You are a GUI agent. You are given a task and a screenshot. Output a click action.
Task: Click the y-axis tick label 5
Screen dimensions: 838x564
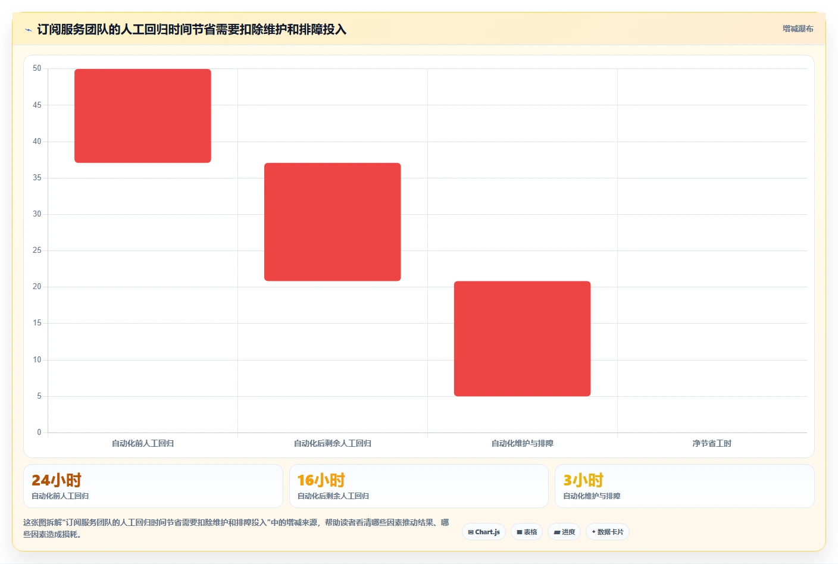tap(39, 396)
